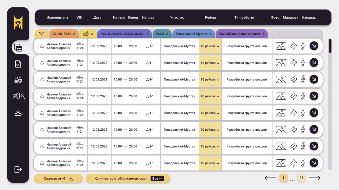Select the 22. 08. 2024 filter tab
Viewport: 339px width, 190px height.
64,34
